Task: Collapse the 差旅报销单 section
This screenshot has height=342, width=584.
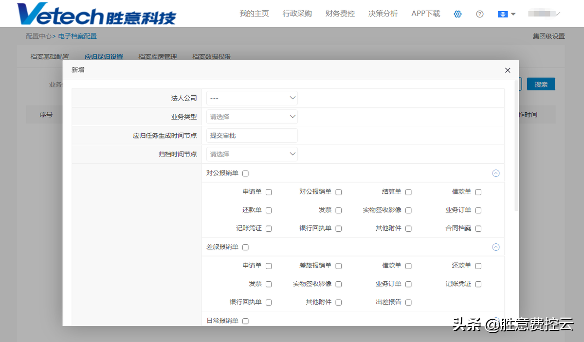Action: (x=496, y=247)
